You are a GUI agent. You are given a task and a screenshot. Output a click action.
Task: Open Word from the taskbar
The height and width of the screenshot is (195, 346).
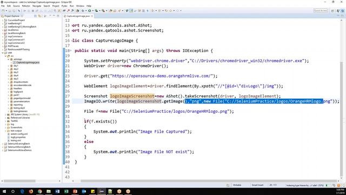pyautogui.click(x=57, y=191)
